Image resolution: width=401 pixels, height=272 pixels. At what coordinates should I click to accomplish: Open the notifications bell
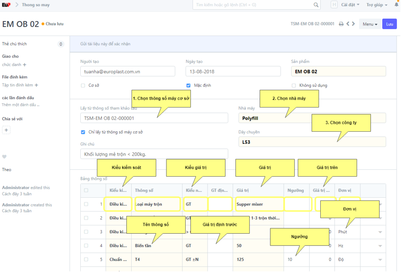tap(396, 5)
